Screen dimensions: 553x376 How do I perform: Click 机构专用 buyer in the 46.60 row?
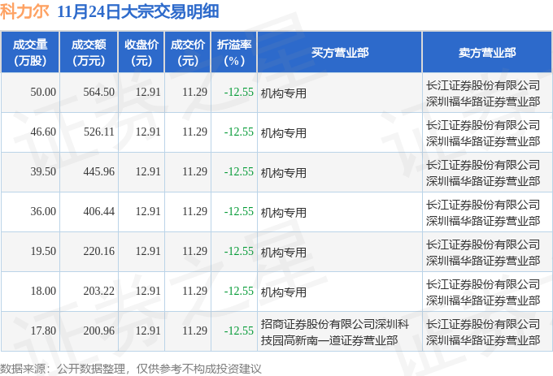point(284,133)
